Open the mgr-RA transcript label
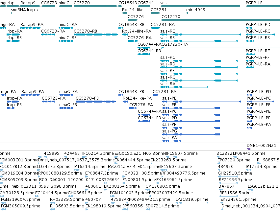Viewport: 280px width, 211px height. (7, 24)
